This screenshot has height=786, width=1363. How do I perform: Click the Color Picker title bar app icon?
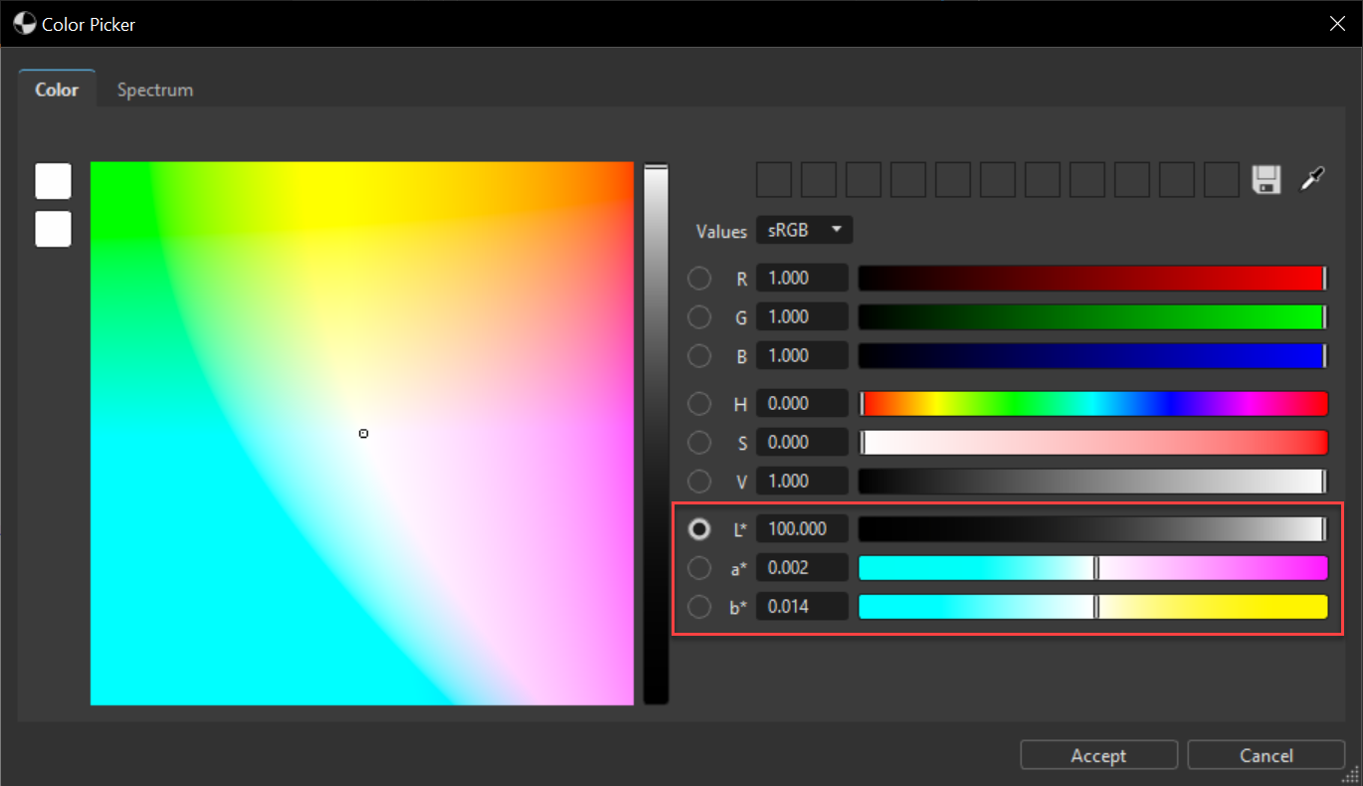pyautogui.click(x=25, y=24)
